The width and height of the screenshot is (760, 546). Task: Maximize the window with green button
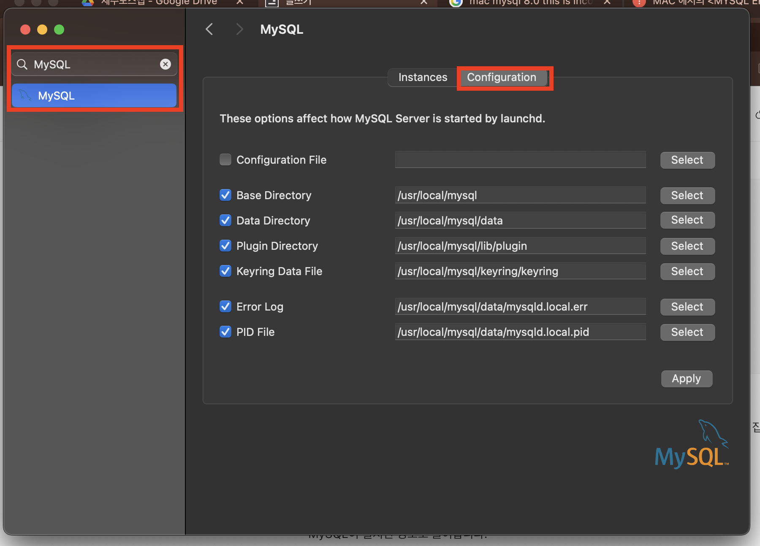point(59,30)
